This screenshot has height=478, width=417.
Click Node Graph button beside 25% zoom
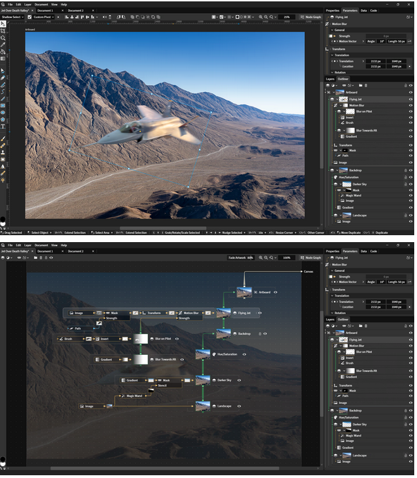click(x=313, y=17)
